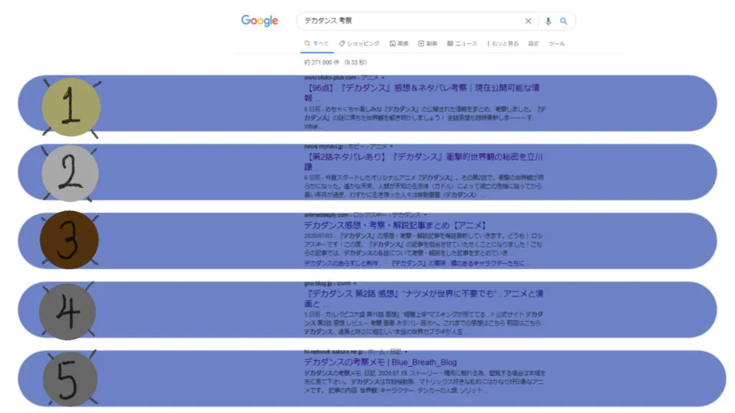
Task: Switch to the 画像 (Images) tab
Action: tap(399, 44)
